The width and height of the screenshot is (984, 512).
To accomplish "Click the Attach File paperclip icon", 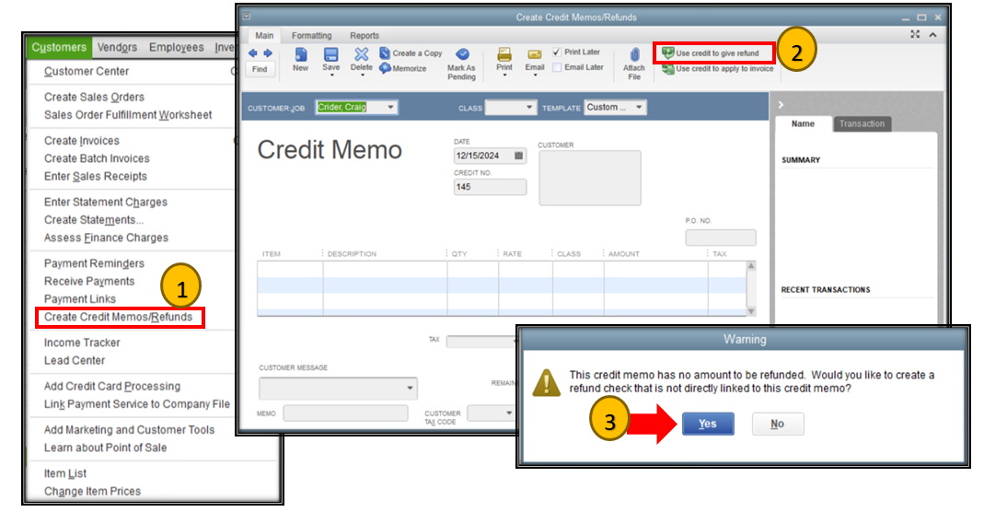I will click(x=634, y=54).
